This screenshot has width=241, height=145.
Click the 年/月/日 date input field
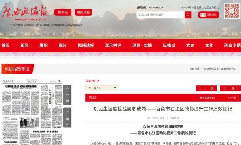(x=102, y=88)
